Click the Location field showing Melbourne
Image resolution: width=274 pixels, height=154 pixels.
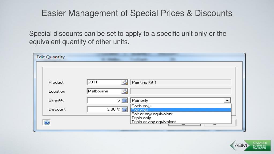tap(104, 91)
